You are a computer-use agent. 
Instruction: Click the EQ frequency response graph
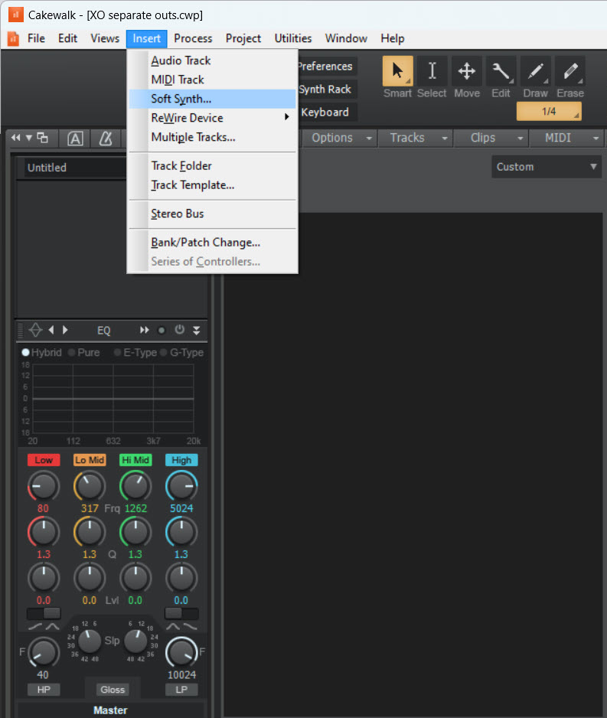(x=113, y=399)
